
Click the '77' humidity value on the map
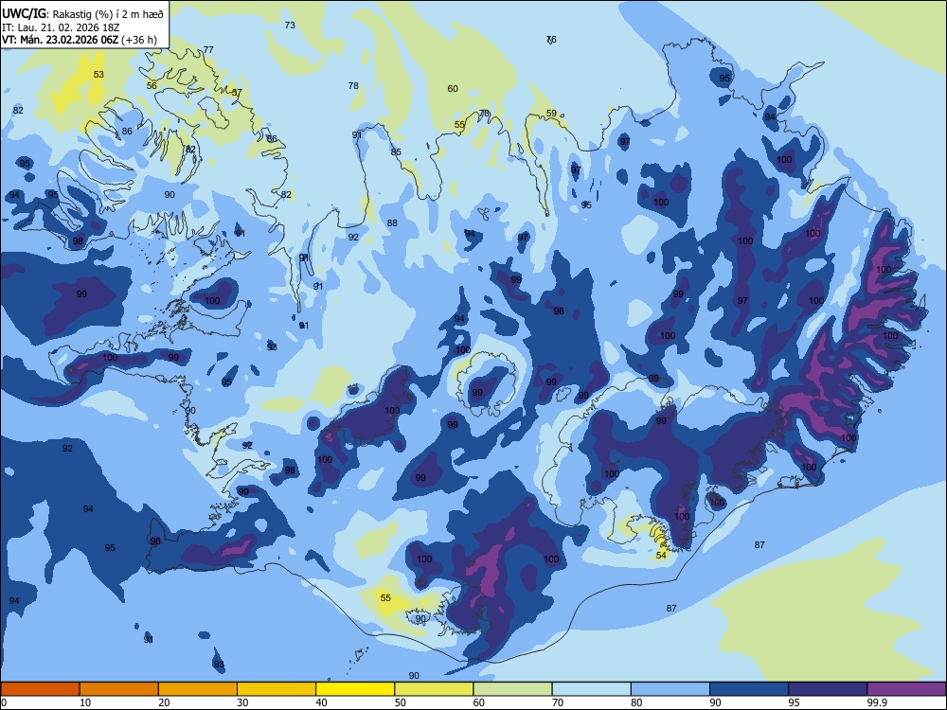208,49
